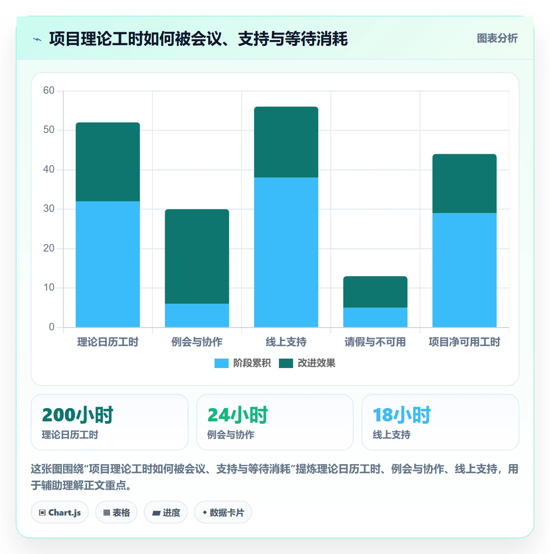Click the blue 阶段累积 bar segment for 线上支持
550x554 pixels.
coord(286,252)
